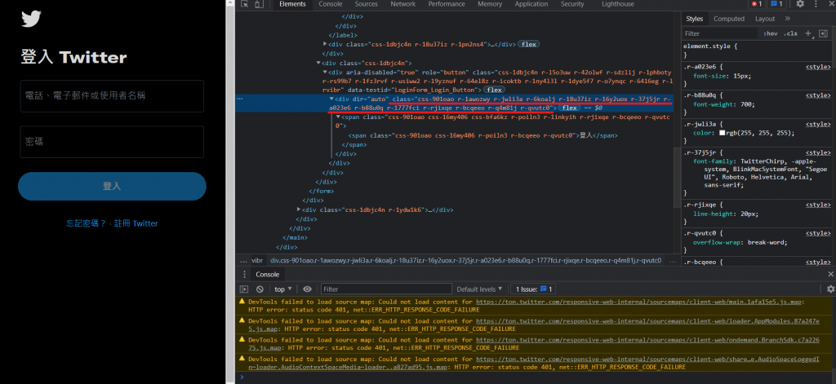Click the 忘記密碼 forgot password link
This screenshot has width=836, height=384.
[86, 223]
